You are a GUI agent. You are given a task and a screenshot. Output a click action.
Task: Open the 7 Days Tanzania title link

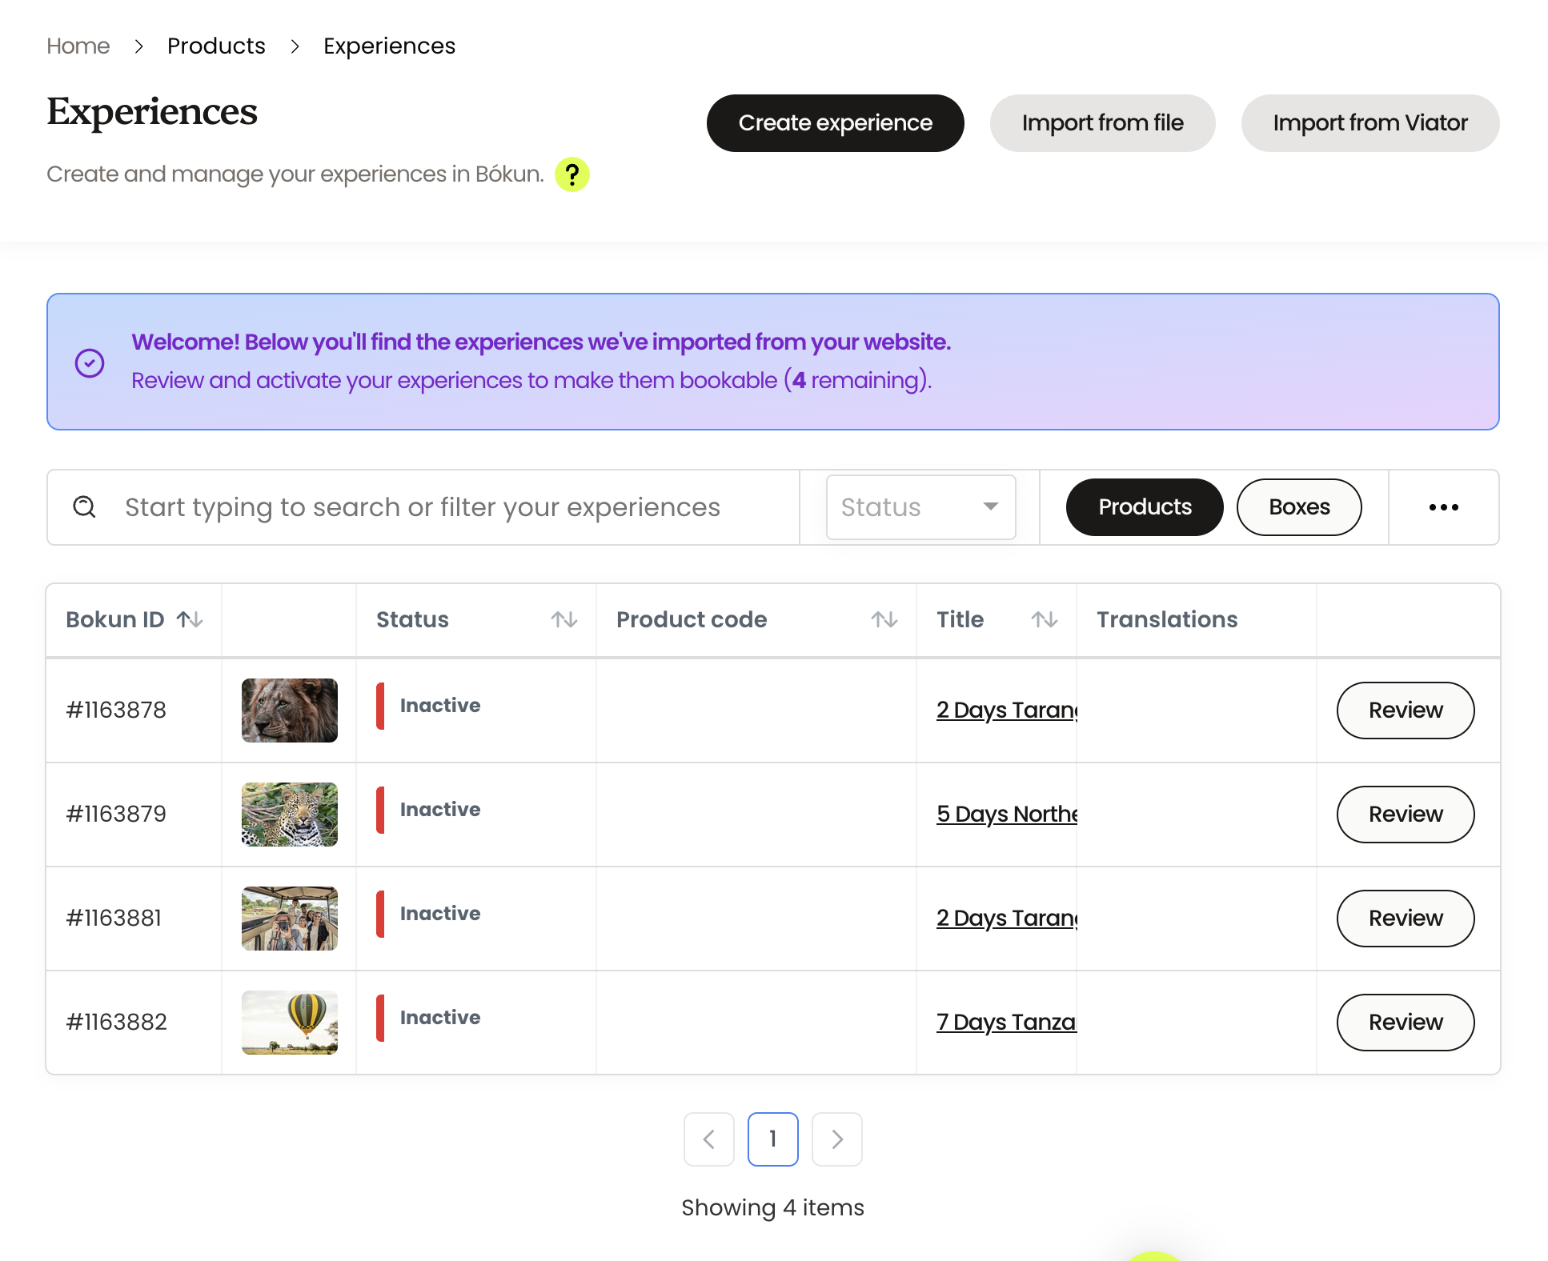(x=1006, y=1023)
